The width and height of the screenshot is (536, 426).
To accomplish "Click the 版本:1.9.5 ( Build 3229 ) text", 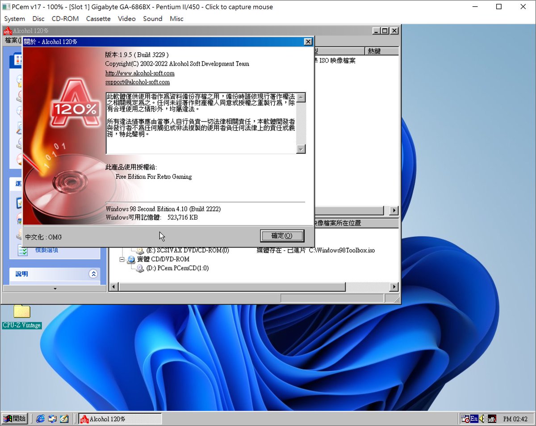I will 137,55.
